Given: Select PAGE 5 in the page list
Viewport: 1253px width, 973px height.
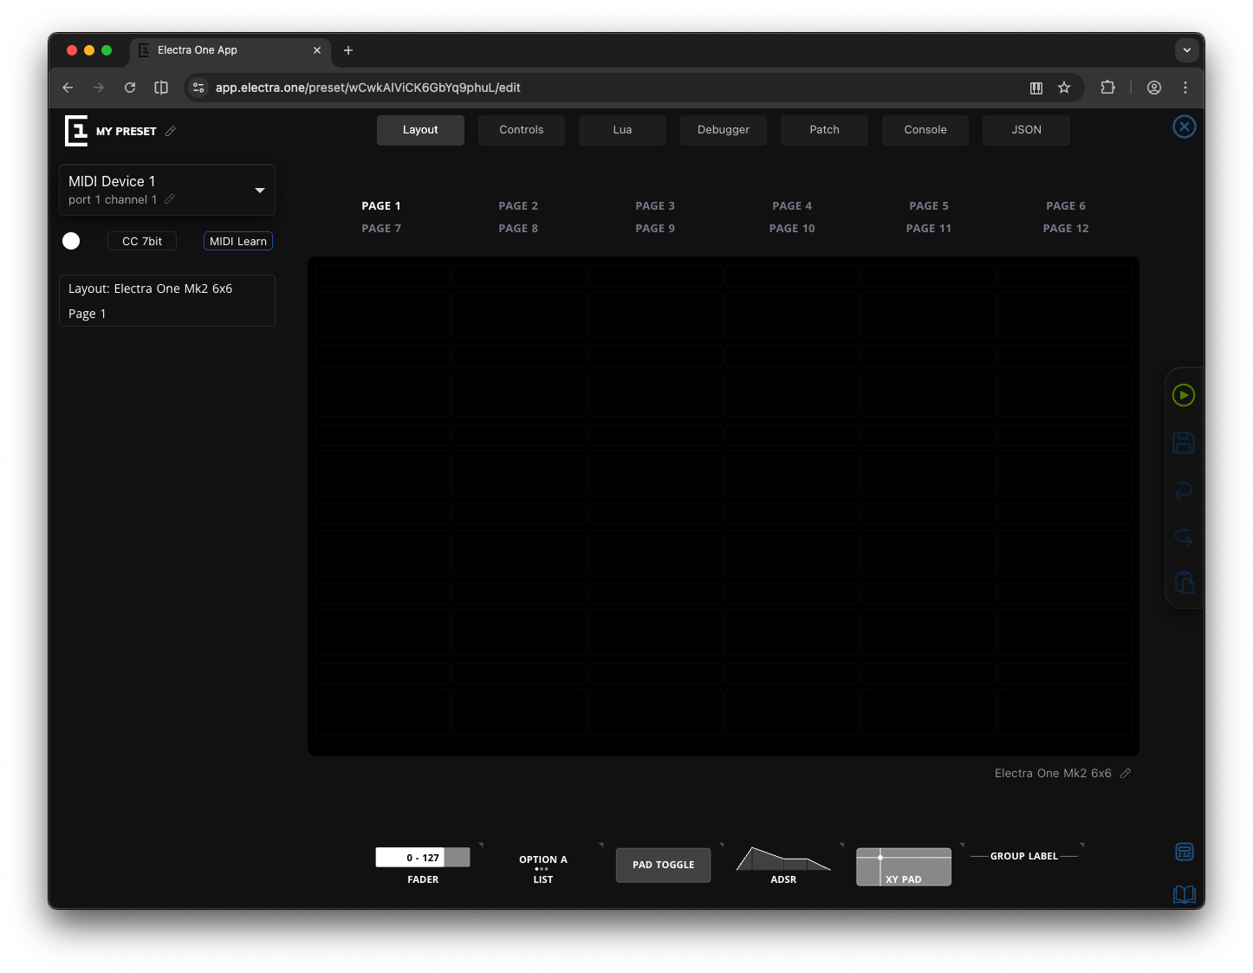Looking at the screenshot, I should pyautogui.click(x=928, y=205).
